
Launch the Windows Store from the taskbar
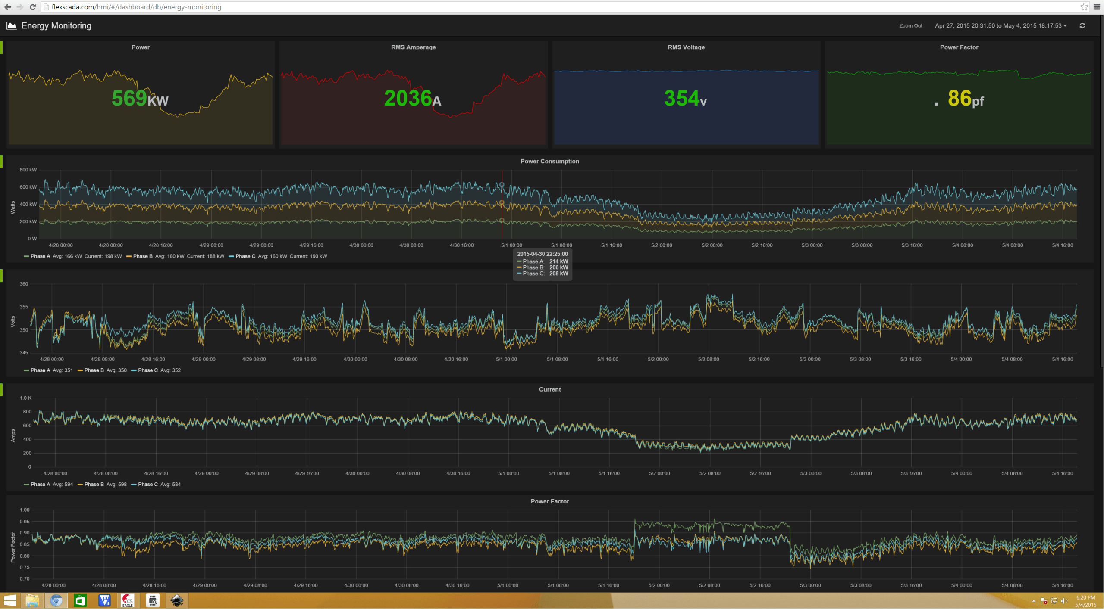[x=80, y=600]
